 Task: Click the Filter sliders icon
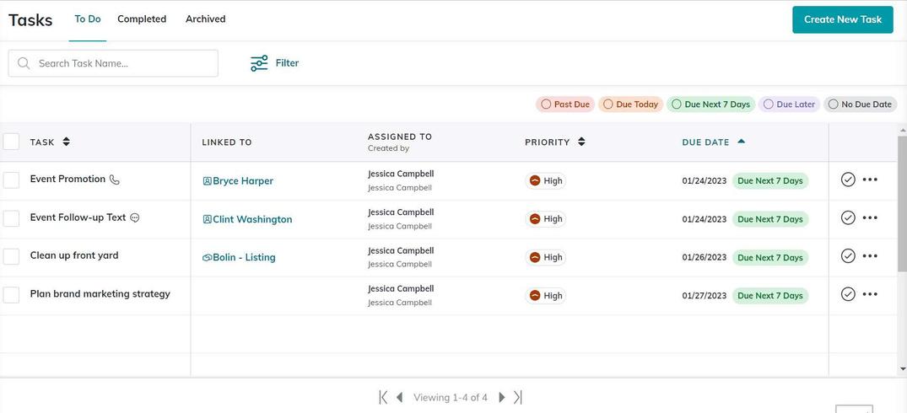click(x=259, y=63)
